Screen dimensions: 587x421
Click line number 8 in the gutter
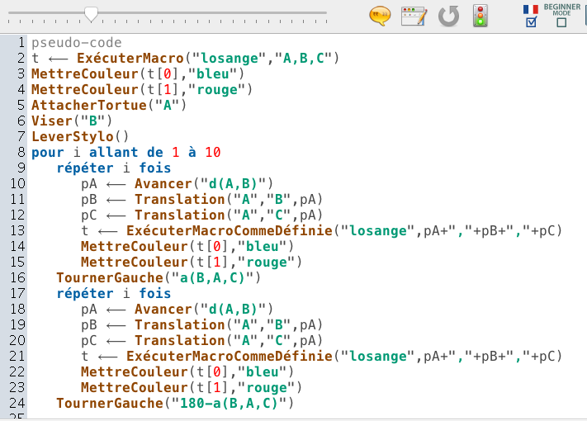[x=21, y=153]
